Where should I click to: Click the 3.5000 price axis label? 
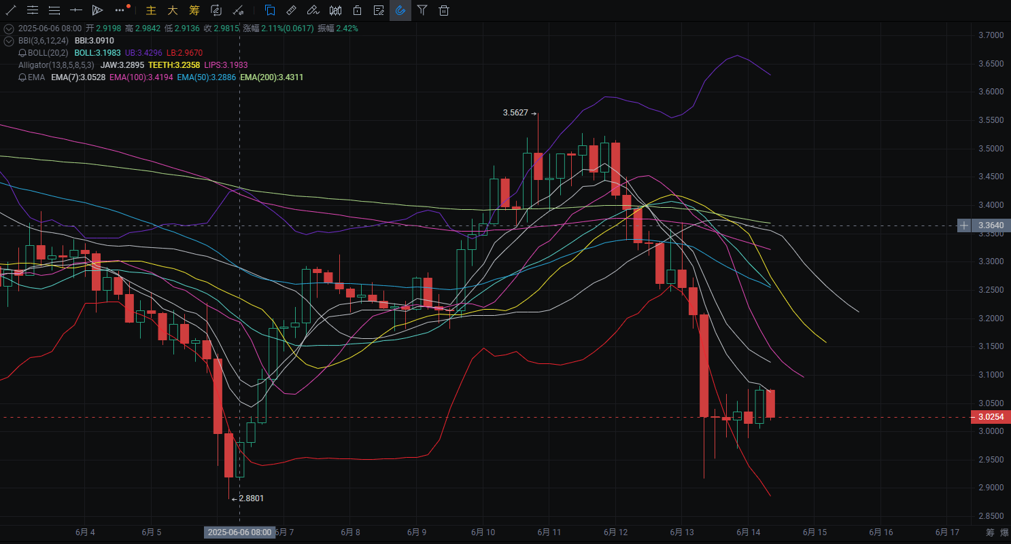pos(991,148)
